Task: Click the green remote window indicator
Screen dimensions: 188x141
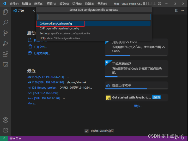Action: pos(4,138)
